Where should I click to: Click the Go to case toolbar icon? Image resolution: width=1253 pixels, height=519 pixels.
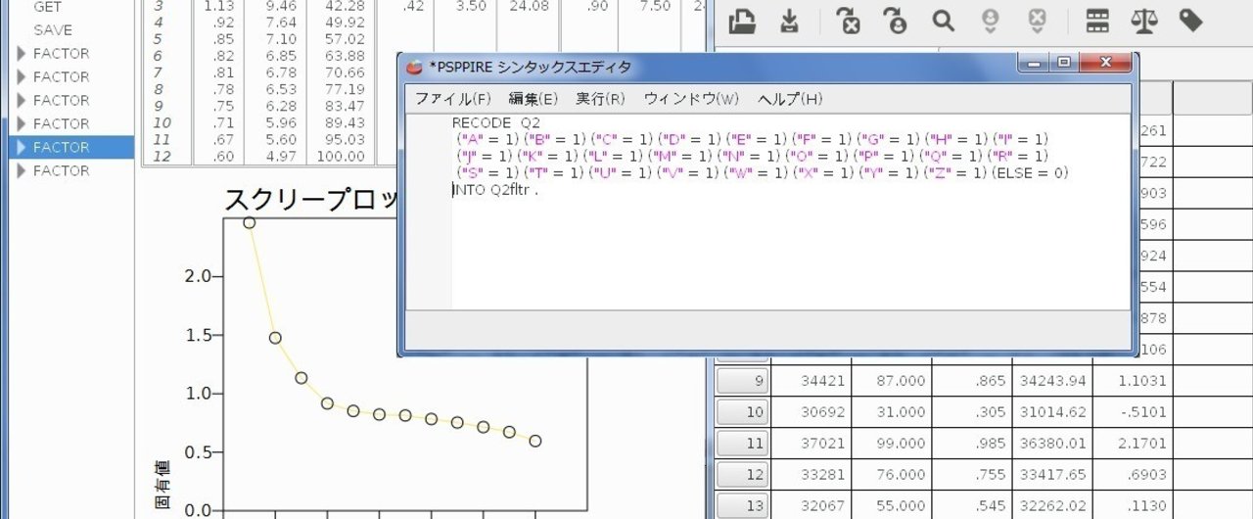pyautogui.click(x=895, y=21)
